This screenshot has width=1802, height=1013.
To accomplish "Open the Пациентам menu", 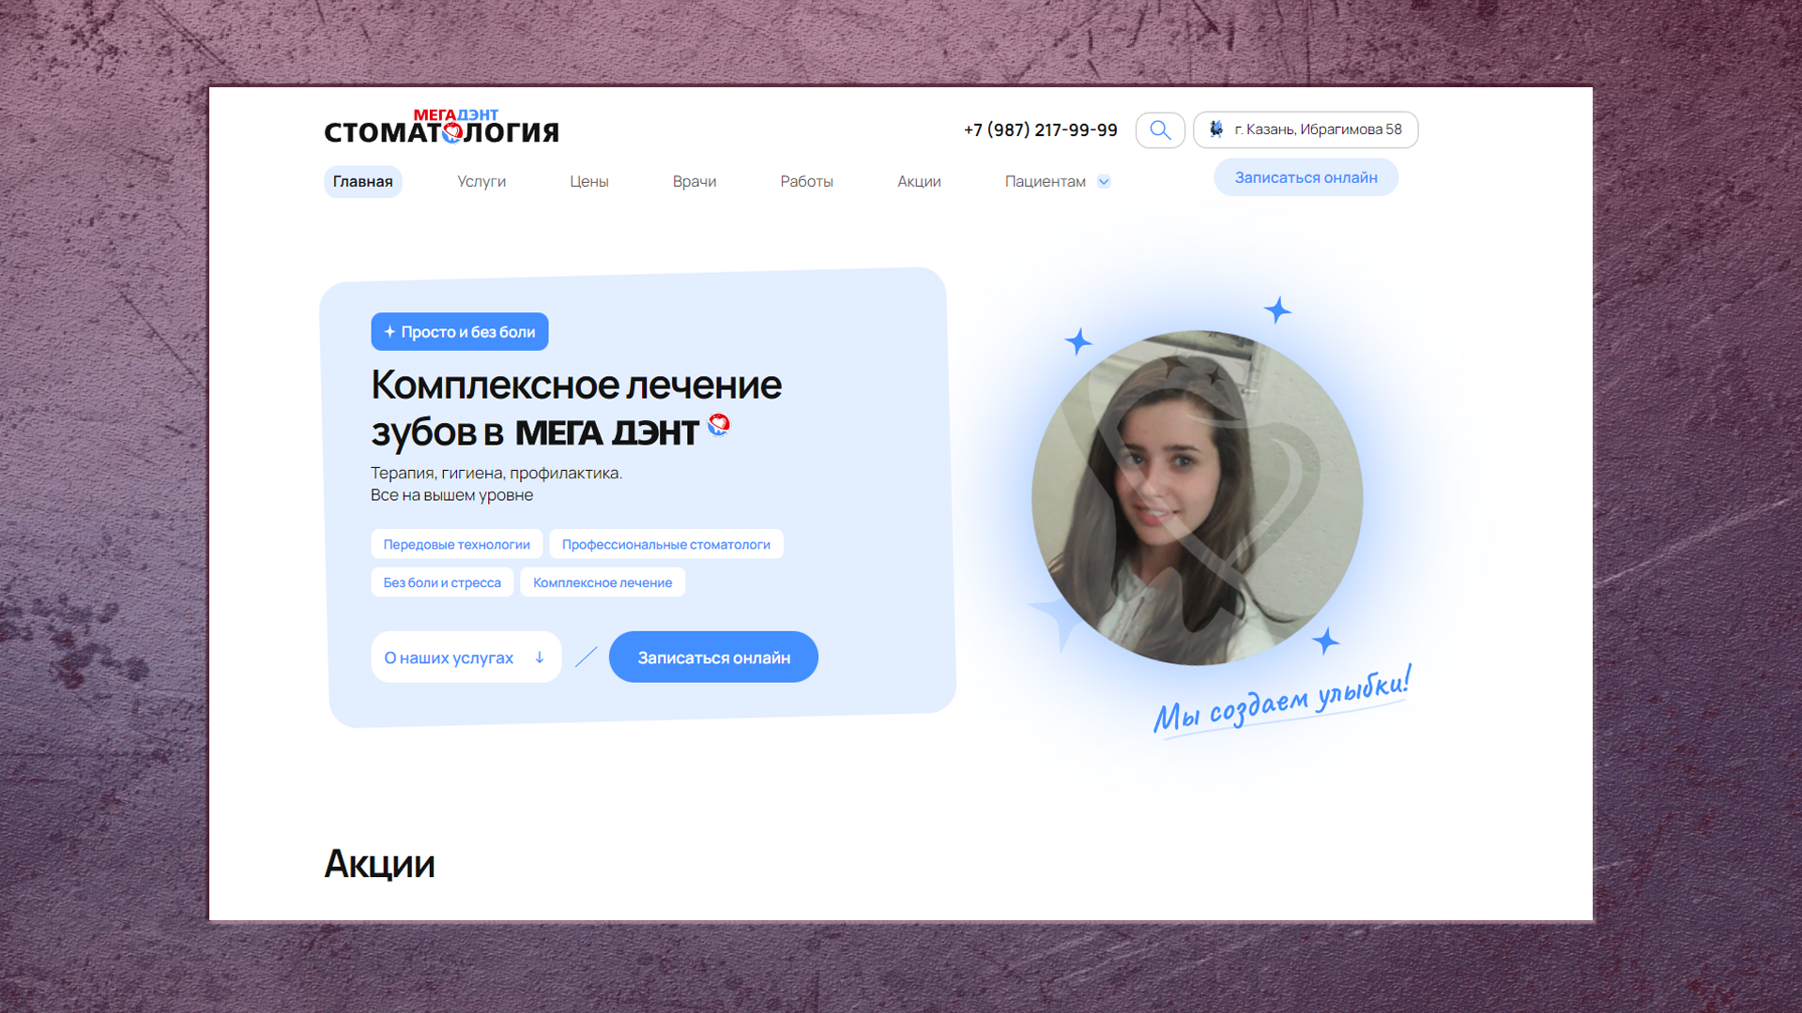I will [x=1045, y=182].
